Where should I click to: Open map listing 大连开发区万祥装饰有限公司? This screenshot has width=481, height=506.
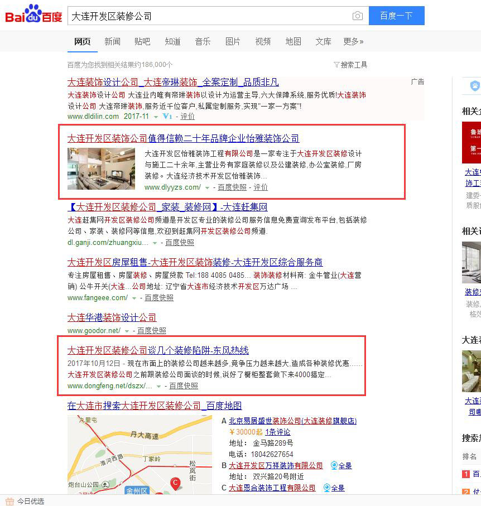pos(276,465)
